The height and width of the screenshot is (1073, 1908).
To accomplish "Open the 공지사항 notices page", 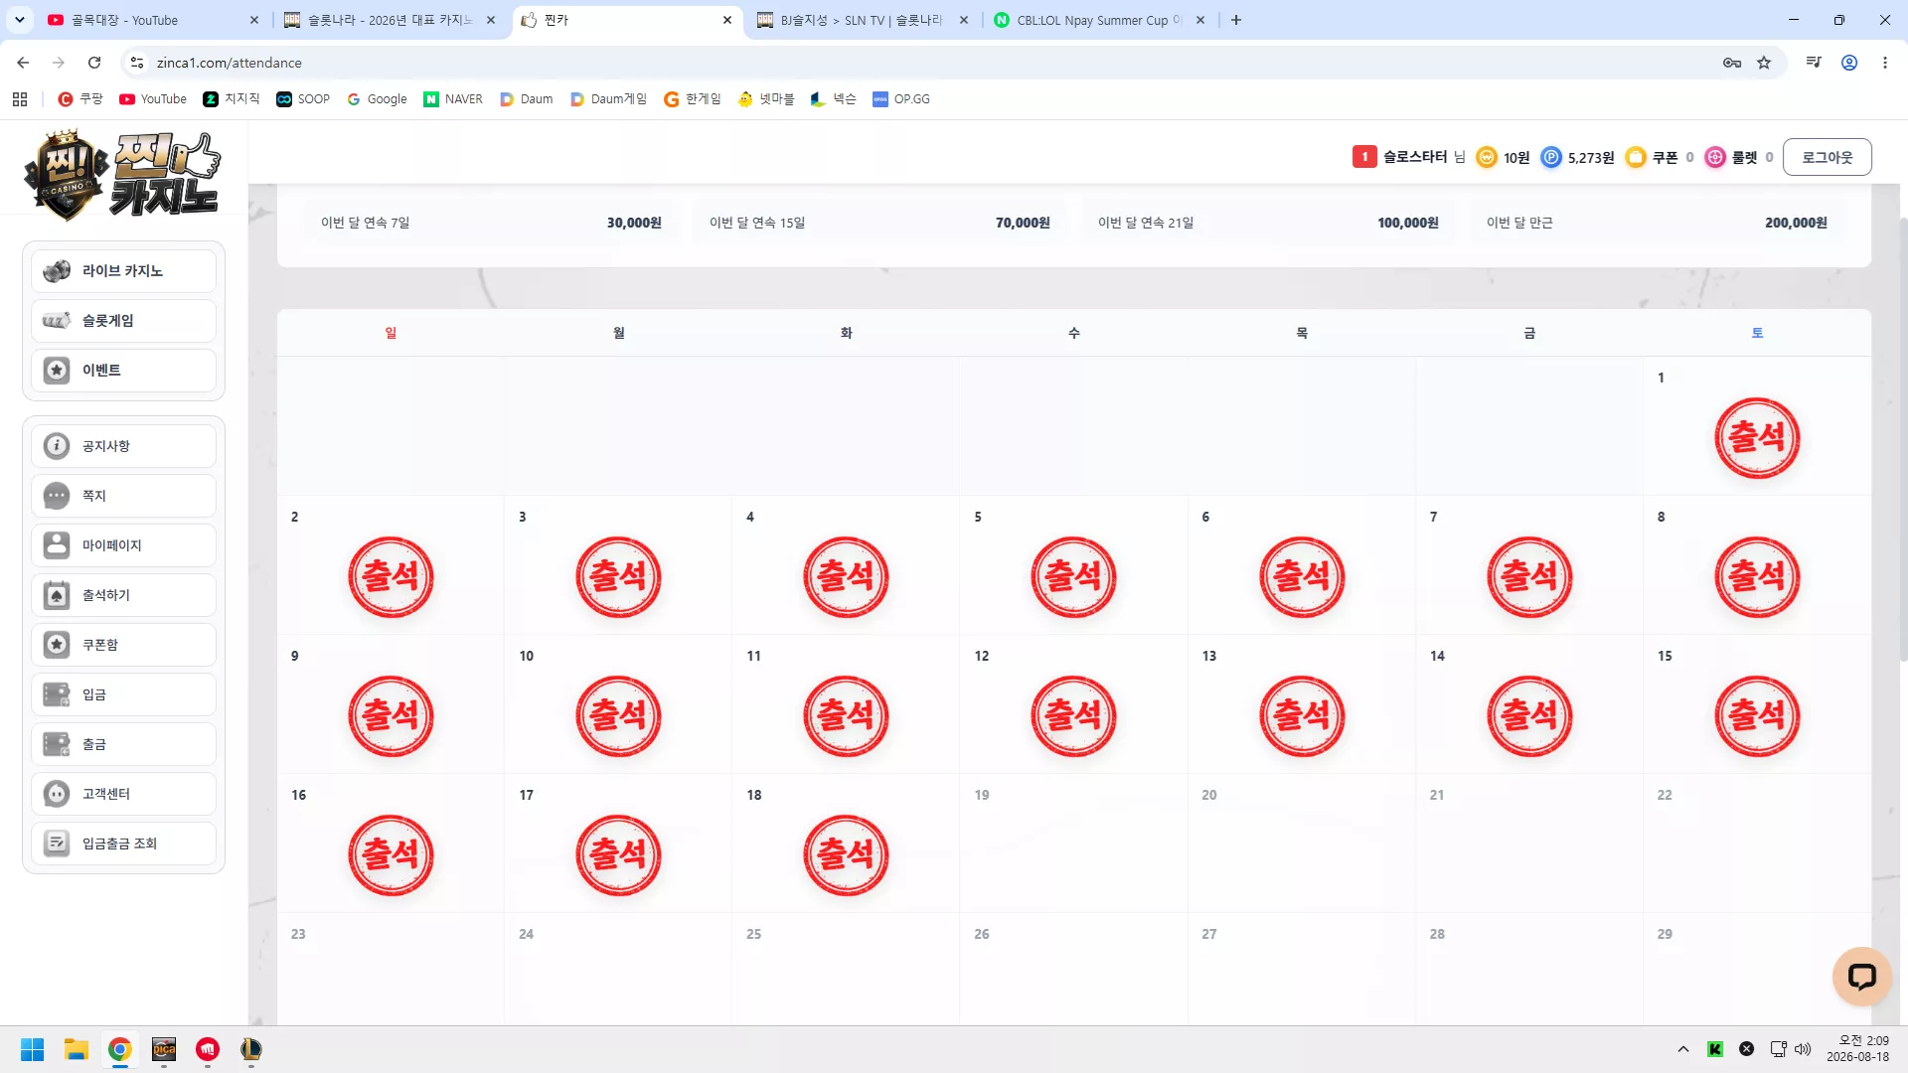I will pyautogui.click(x=123, y=446).
